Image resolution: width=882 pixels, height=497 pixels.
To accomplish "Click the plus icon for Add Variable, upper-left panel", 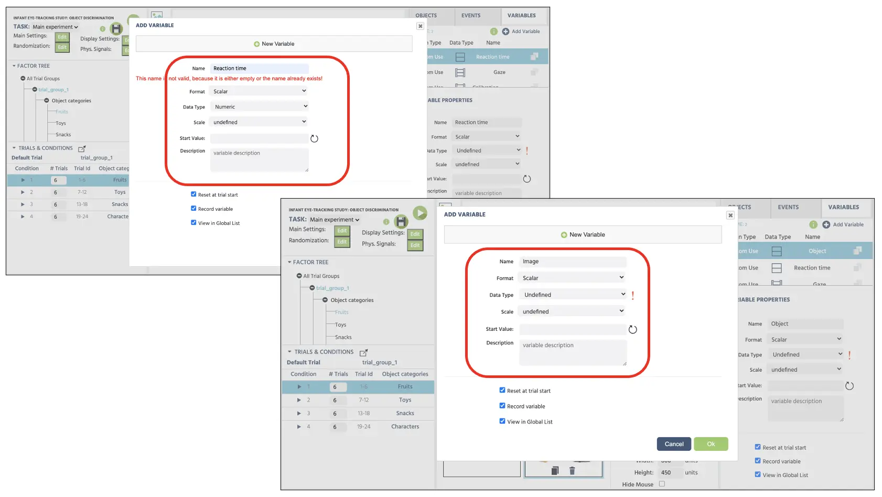I will pyautogui.click(x=505, y=31).
